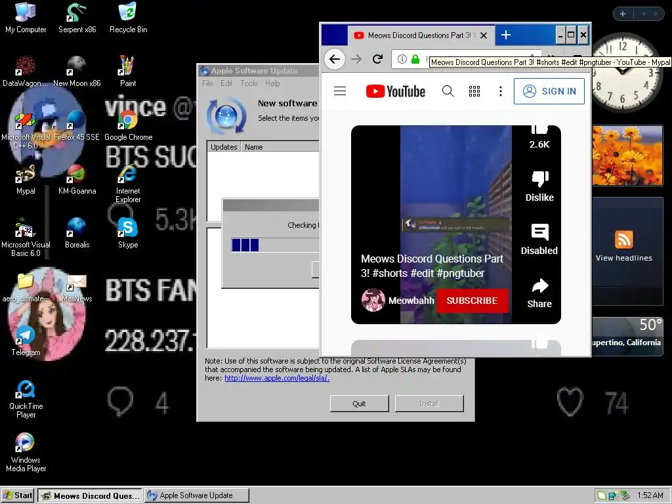This screenshot has height=504, width=672.
Task: Click the browser forward arrow
Action: pyautogui.click(x=356, y=58)
